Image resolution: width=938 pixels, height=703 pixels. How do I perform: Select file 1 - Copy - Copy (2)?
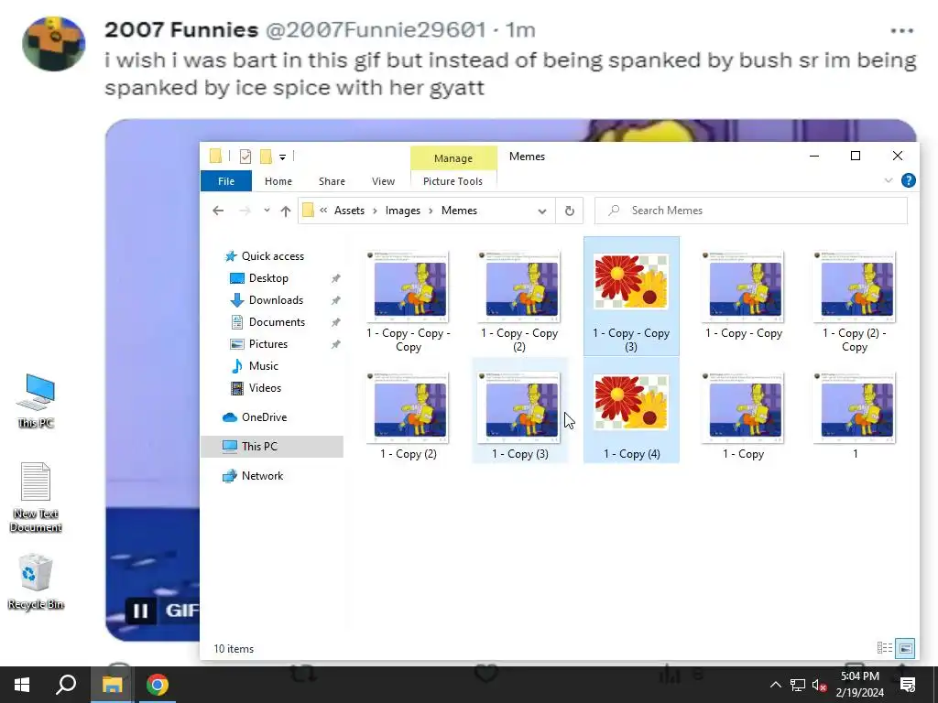click(x=520, y=296)
